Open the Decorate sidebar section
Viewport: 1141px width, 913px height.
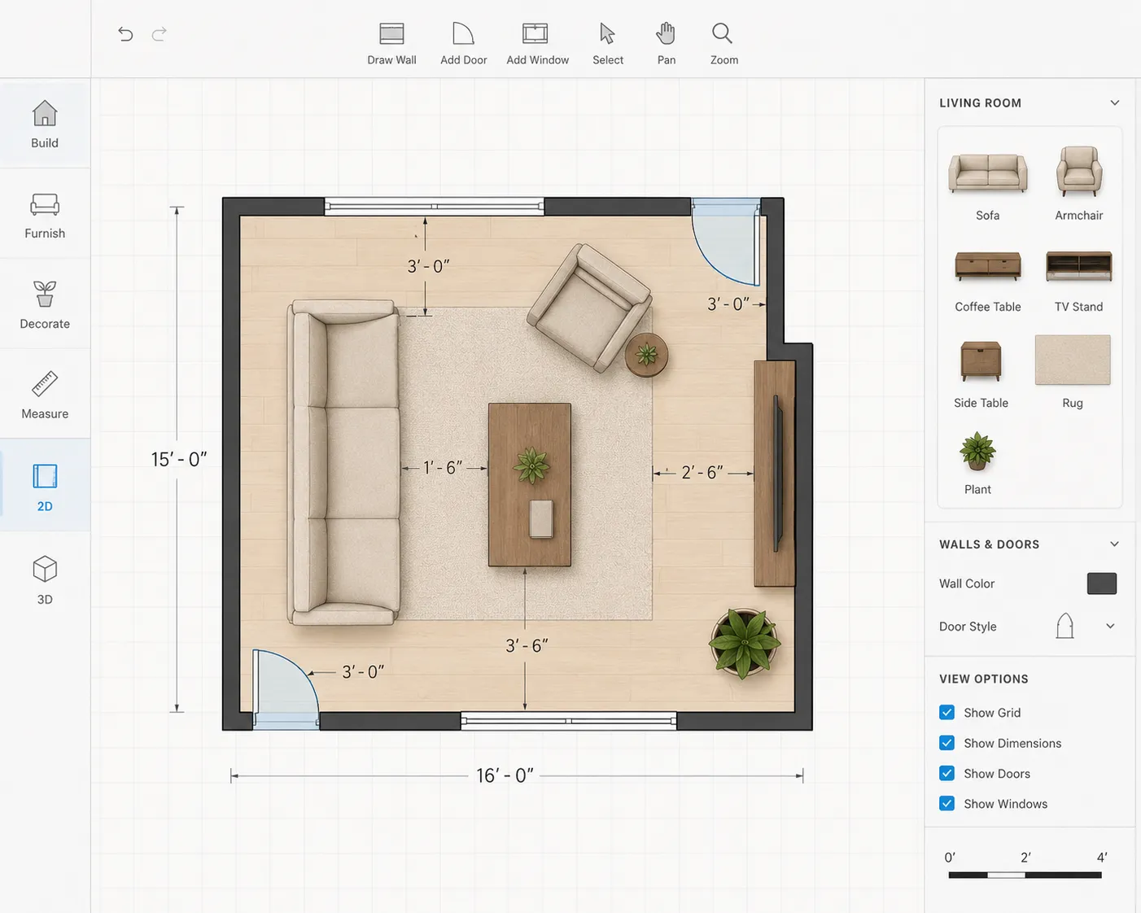[x=45, y=305]
